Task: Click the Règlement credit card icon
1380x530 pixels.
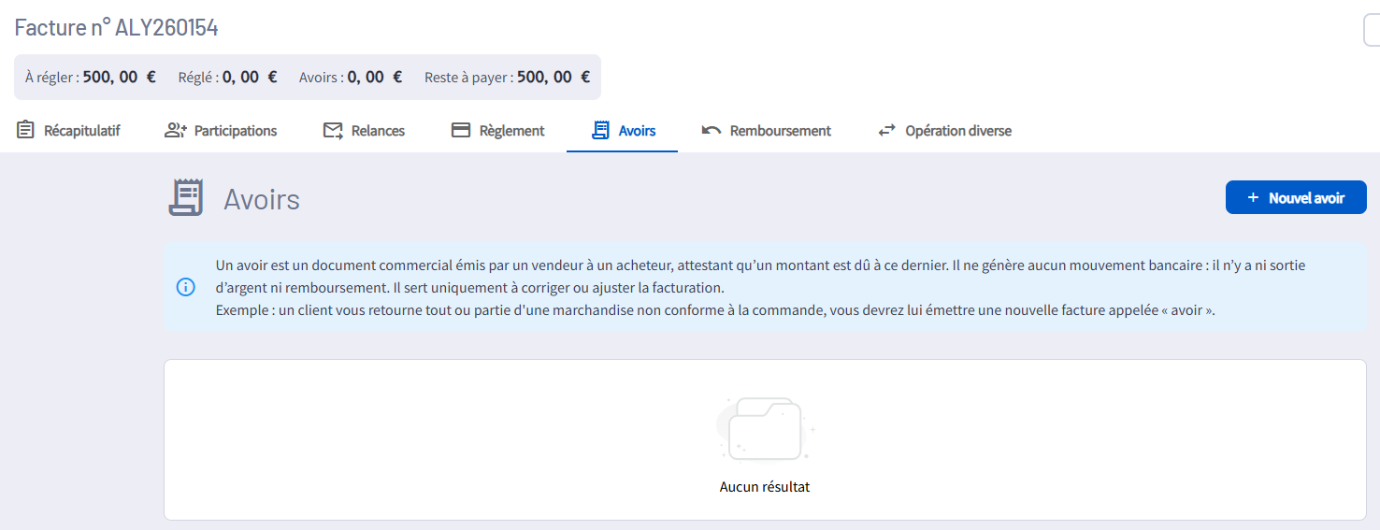Action: pyautogui.click(x=461, y=130)
